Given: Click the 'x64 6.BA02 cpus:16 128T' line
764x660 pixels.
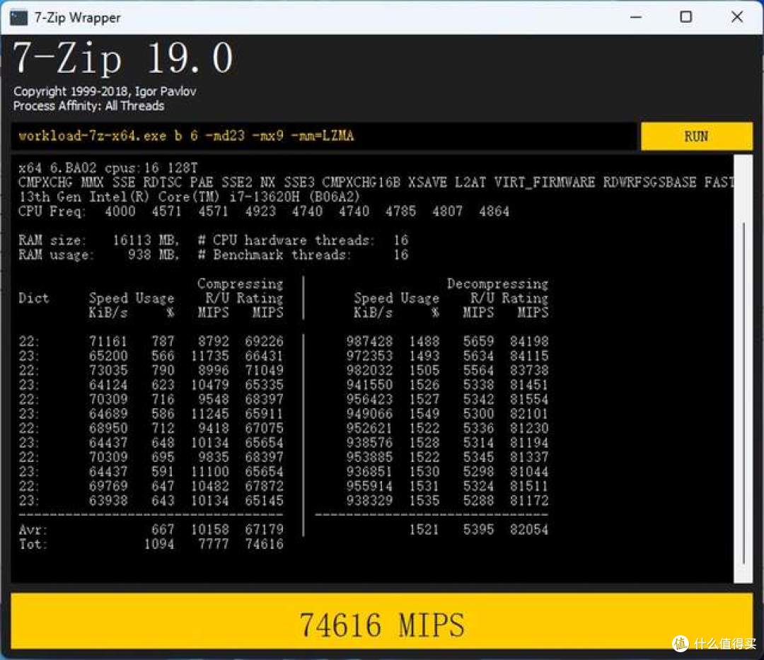Looking at the screenshot, I should [108, 168].
